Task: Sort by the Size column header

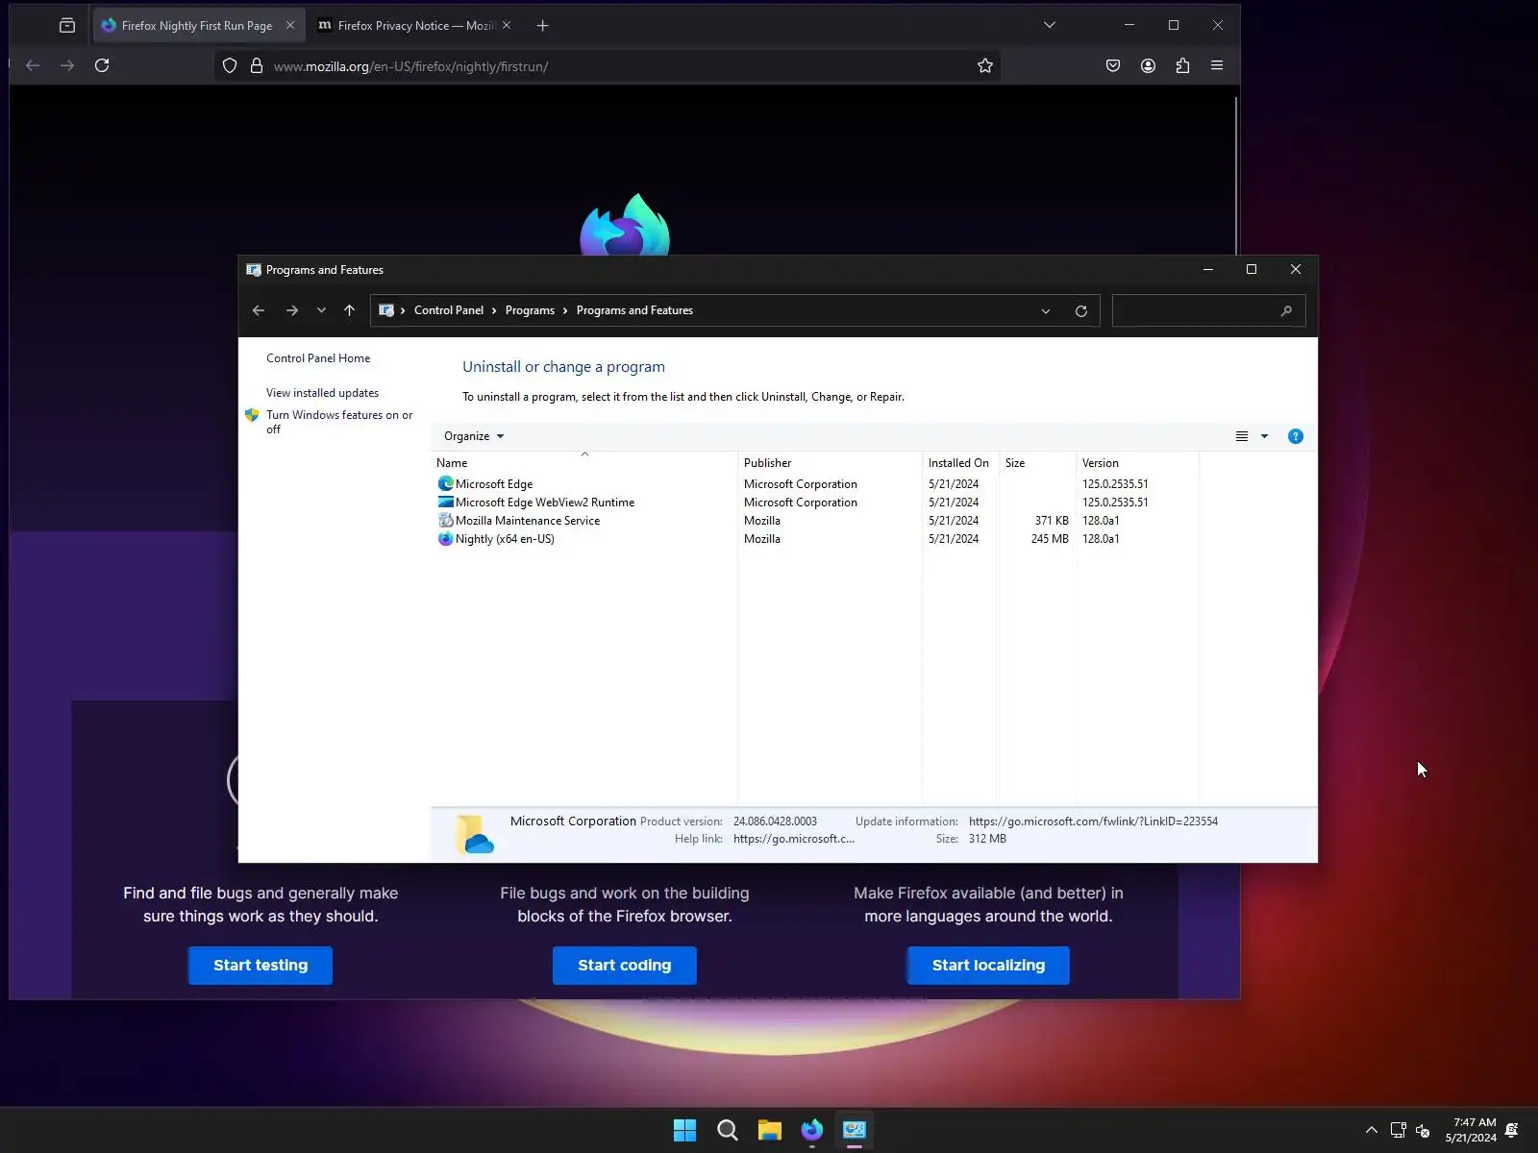Action: [x=1038, y=463]
